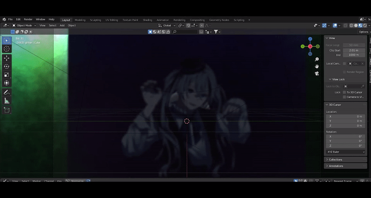This screenshot has width=371, height=198.
Task: Activate the 3D Cursor tool
Action: pos(6,49)
